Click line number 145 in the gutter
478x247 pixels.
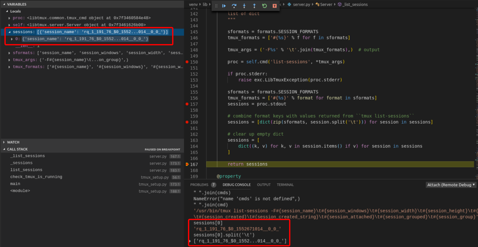(194, 32)
